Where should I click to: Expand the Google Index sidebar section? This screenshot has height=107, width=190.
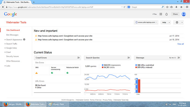pyautogui.click(x=11, y=48)
